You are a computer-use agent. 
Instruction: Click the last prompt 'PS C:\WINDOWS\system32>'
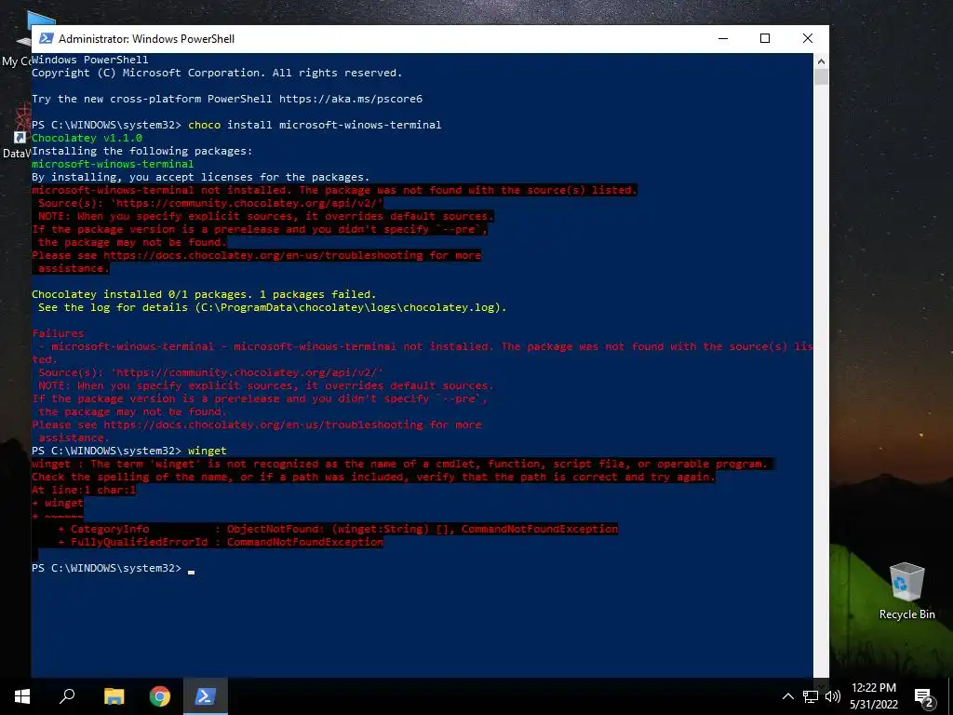[x=106, y=568]
